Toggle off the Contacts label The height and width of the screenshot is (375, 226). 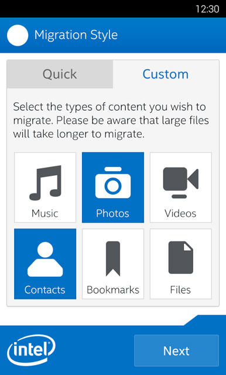coord(45,290)
